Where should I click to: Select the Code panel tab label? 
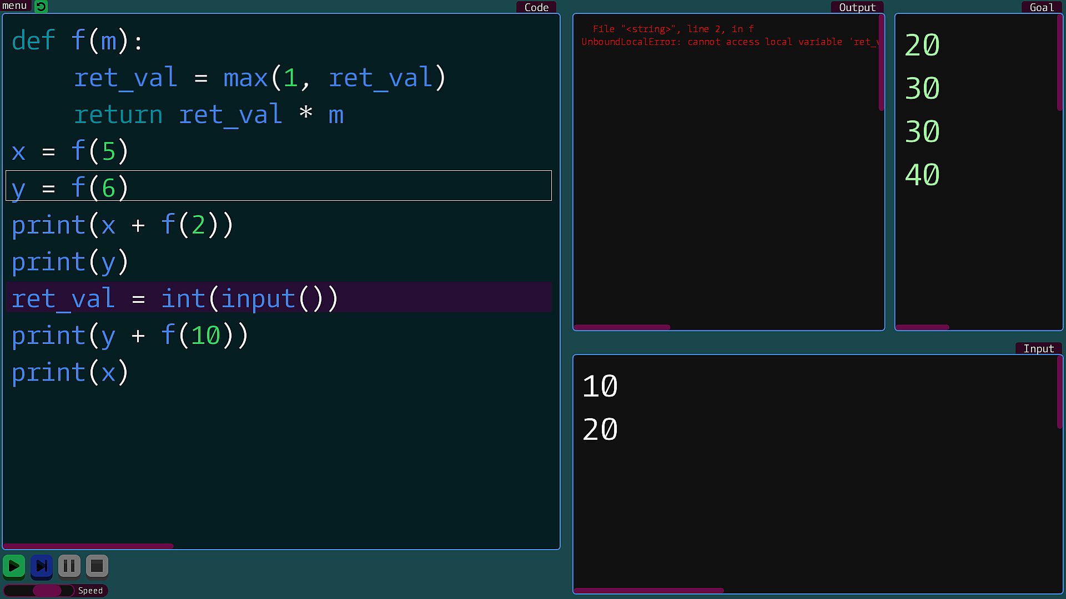[x=536, y=7]
